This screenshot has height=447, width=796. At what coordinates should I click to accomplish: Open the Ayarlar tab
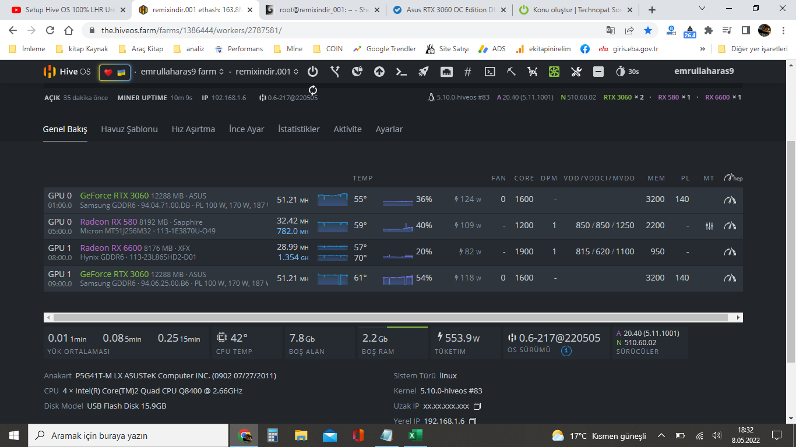pyautogui.click(x=389, y=129)
